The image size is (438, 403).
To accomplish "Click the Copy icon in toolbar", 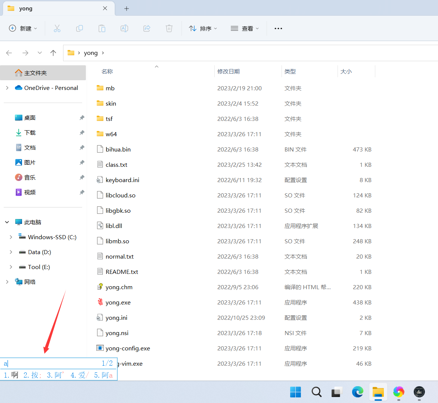I will point(80,28).
